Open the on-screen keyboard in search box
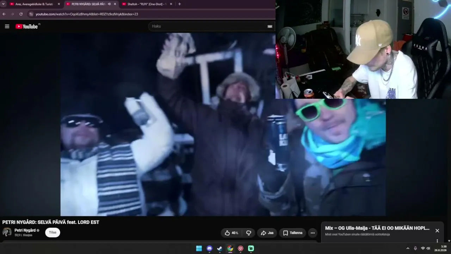 pos(270,26)
